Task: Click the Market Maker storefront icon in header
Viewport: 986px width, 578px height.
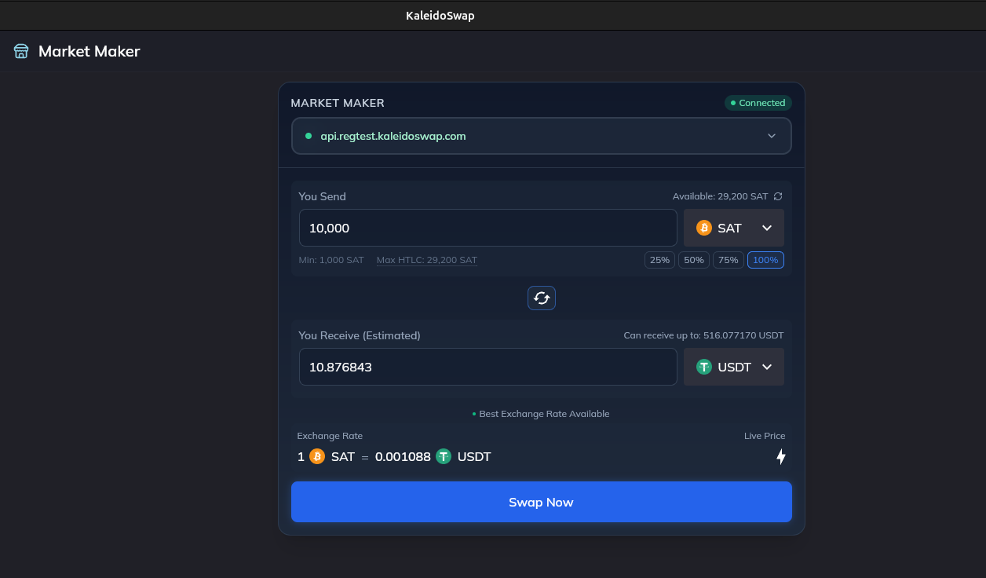Action: pyautogui.click(x=20, y=50)
